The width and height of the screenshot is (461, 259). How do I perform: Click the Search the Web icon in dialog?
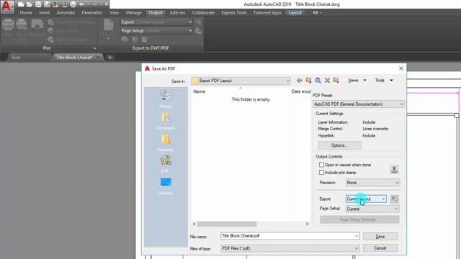pos(318,80)
